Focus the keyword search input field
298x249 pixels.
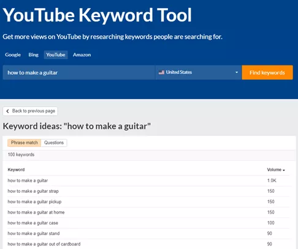click(x=79, y=72)
